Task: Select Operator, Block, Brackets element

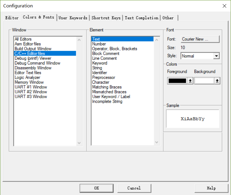Action: coord(123,49)
